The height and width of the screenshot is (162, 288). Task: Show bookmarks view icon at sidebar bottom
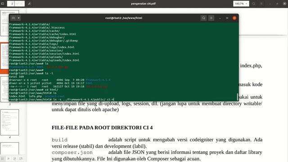pos(21,159)
